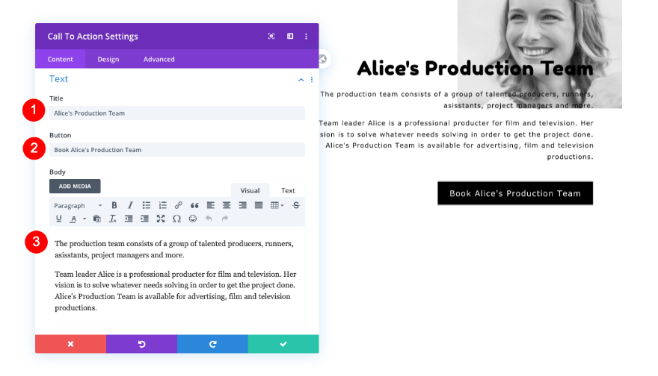Click the Title input field
658x376 pixels.
point(177,113)
